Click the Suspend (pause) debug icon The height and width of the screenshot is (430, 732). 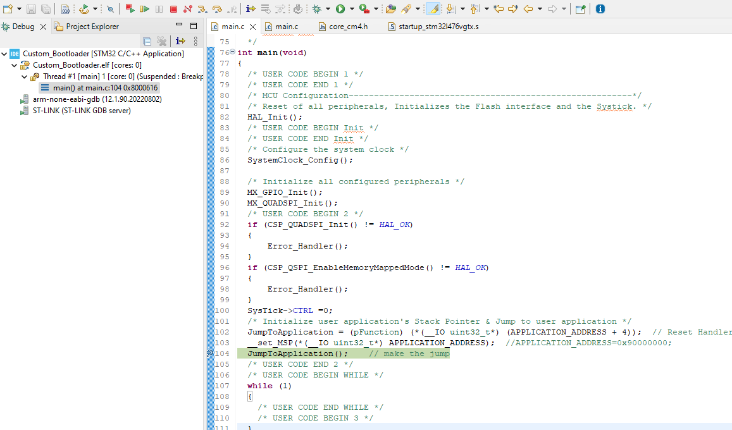158,9
